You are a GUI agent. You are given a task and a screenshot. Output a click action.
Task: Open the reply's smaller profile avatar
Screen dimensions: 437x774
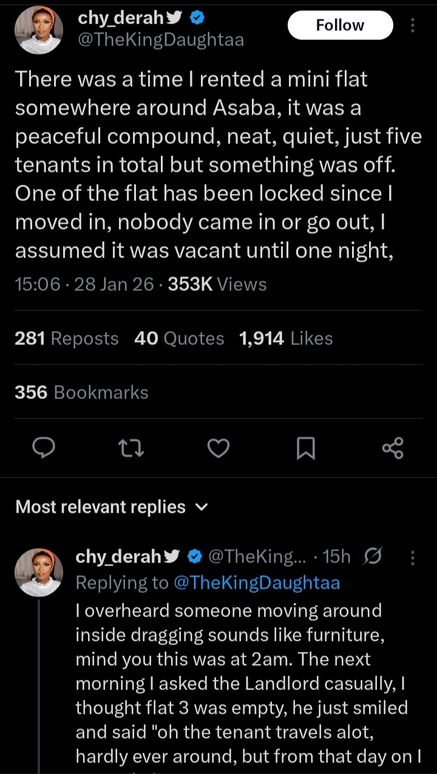pos(39,572)
